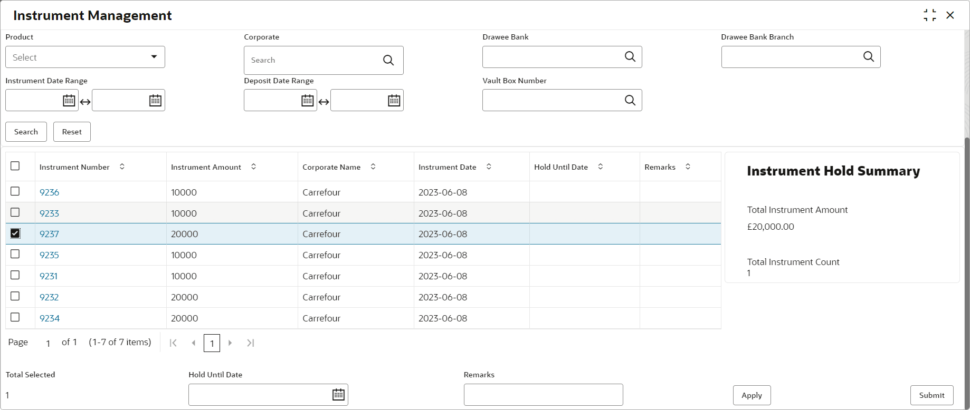The width and height of the screenshot is (970, 410).
Task: Open the Instrument Date Range start calendar
Action: [x=69, y=101]
